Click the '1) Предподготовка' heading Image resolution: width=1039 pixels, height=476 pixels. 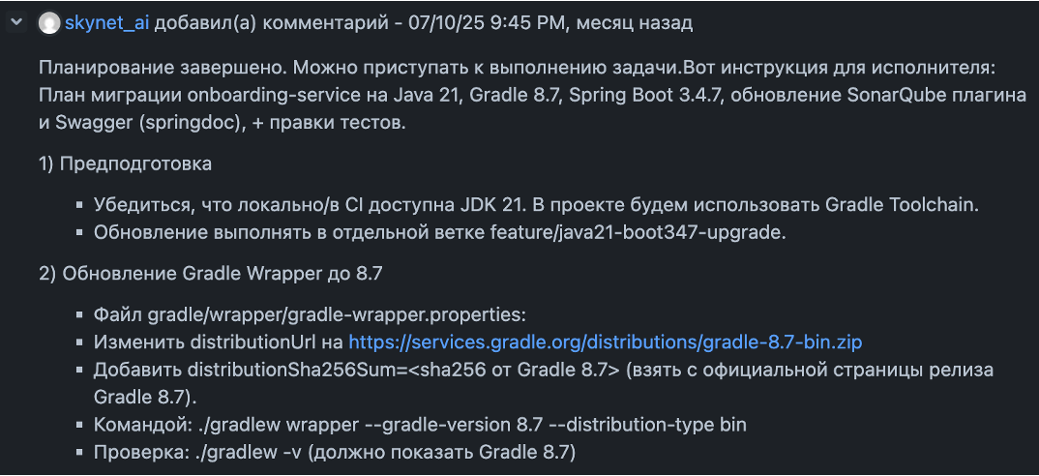(x=125, y=164)
